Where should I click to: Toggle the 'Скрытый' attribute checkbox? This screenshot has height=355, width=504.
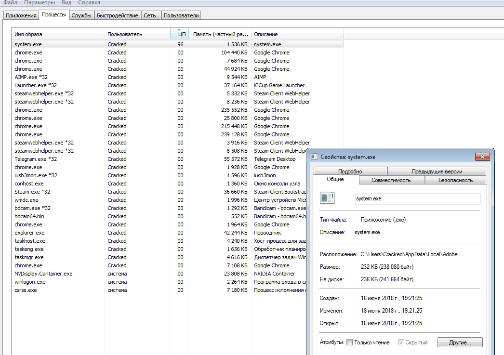(x=401, y=342)
